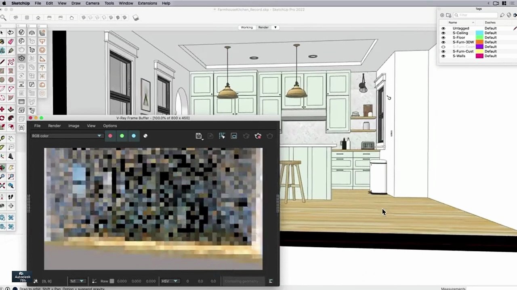Hide the S-Ceiling tag
The width and height of the screenshot is (517, 290).
[443, 33]
